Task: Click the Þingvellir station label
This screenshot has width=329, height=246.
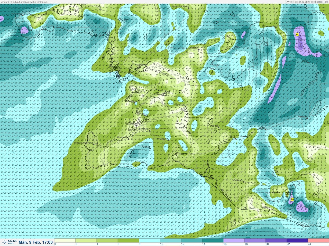Action: click(x=180, y=105)
